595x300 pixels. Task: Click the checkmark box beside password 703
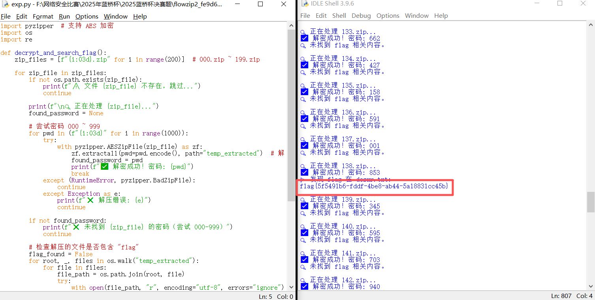pos(304,259)
